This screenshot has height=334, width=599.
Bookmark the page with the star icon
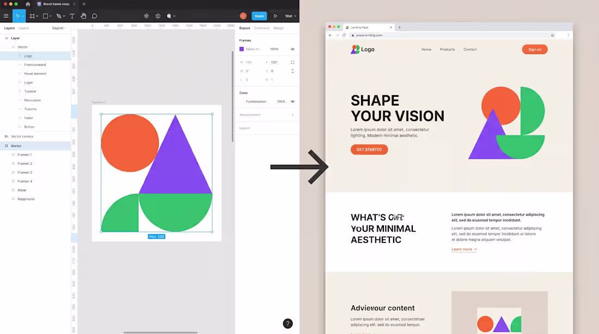[552, 35]
